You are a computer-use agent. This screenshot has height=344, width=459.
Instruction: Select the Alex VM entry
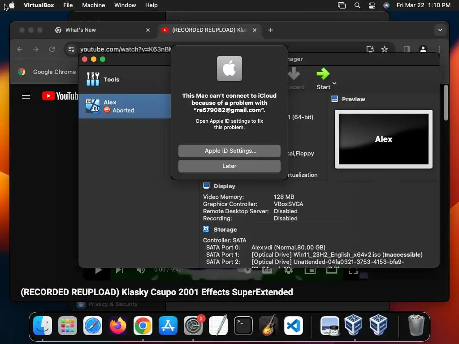(x=125, y=106)
